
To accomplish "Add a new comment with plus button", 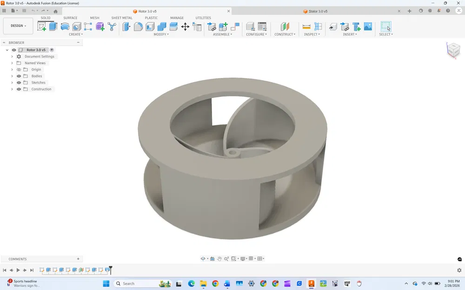I will pyautogui.click(x=78, y=258).
